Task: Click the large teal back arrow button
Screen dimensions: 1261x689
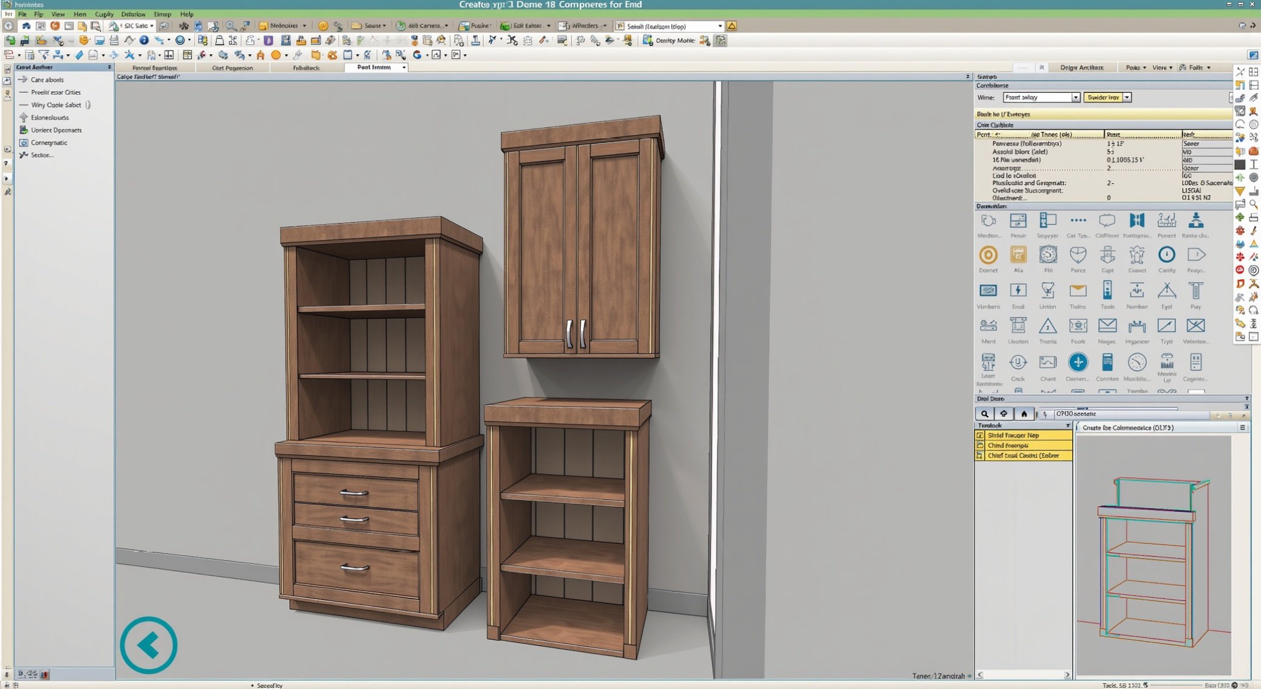Action: 148,645
